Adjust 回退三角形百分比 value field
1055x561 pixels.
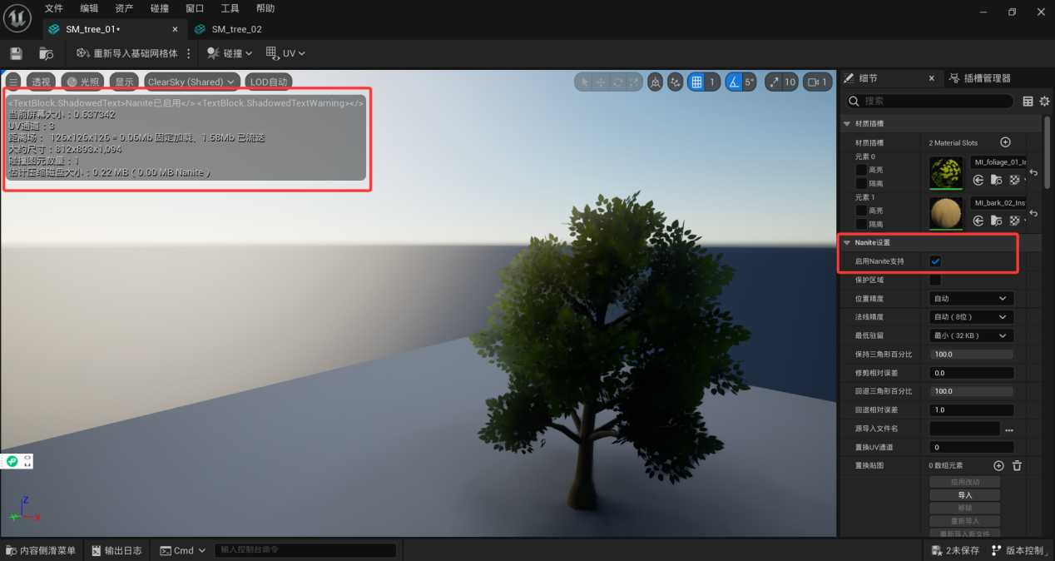coord(971,391)
